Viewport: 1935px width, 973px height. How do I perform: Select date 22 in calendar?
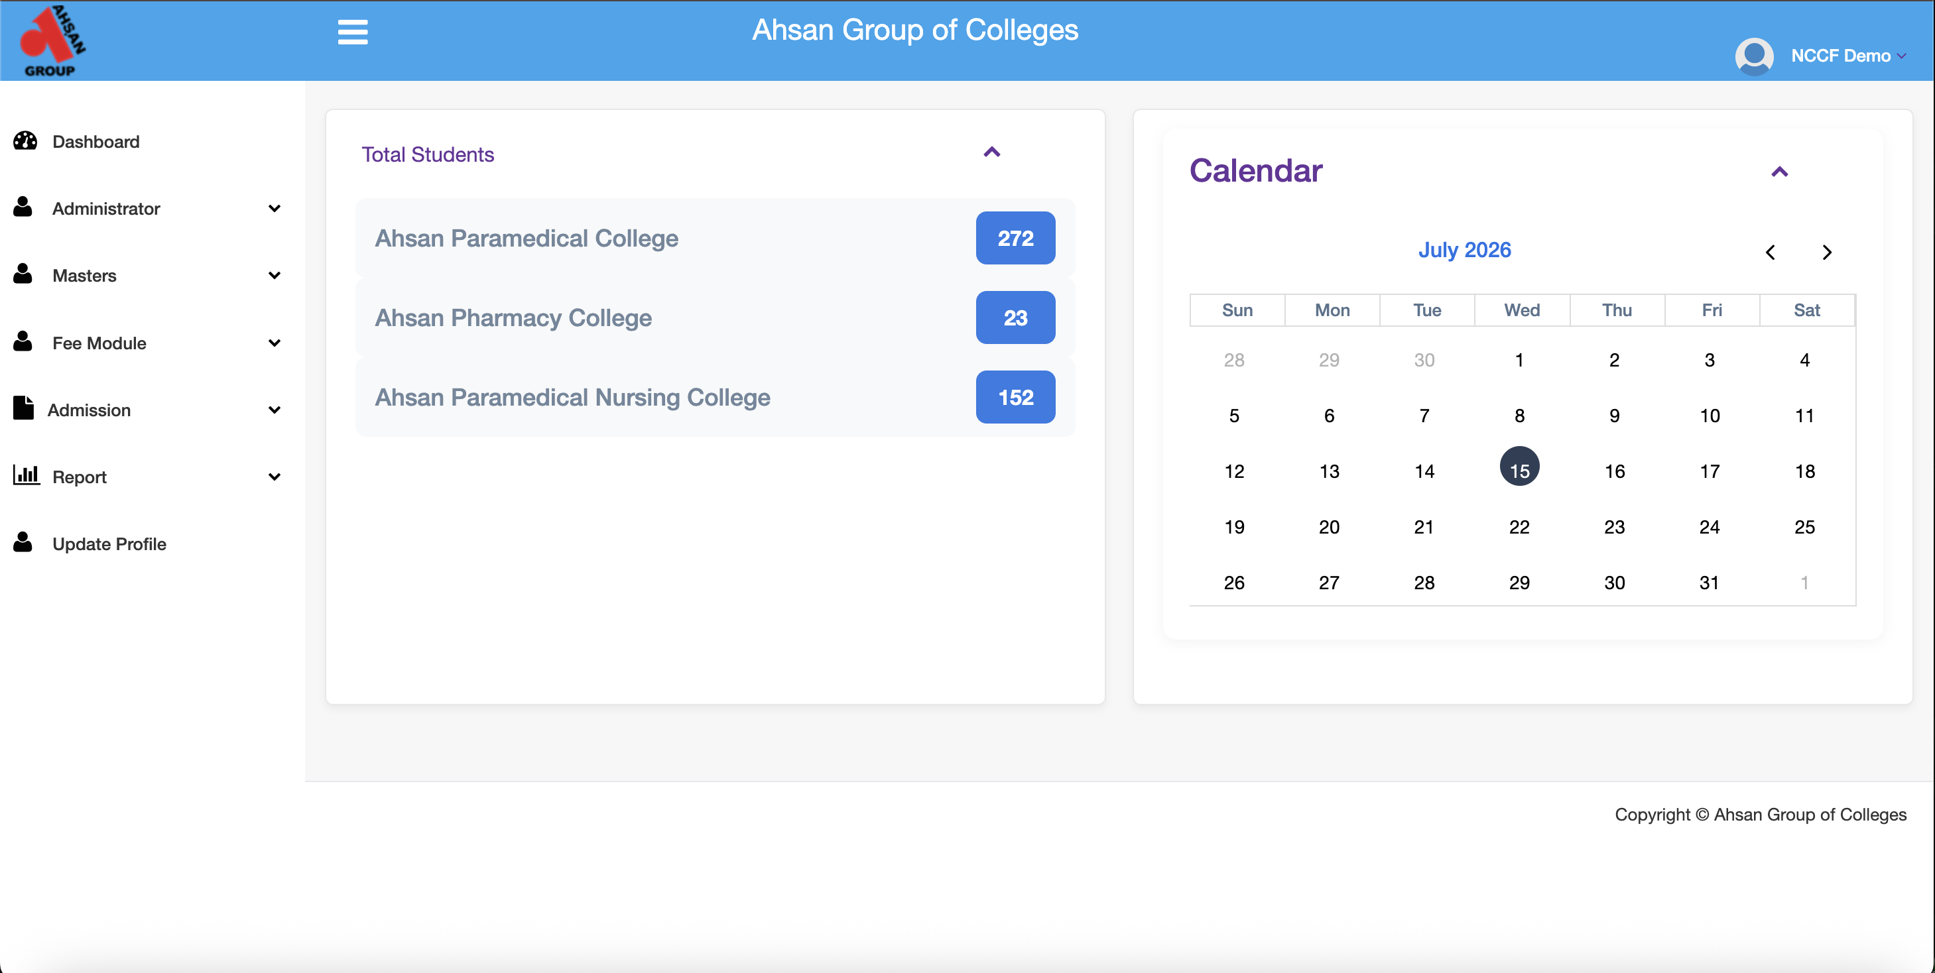[1519, 528]
